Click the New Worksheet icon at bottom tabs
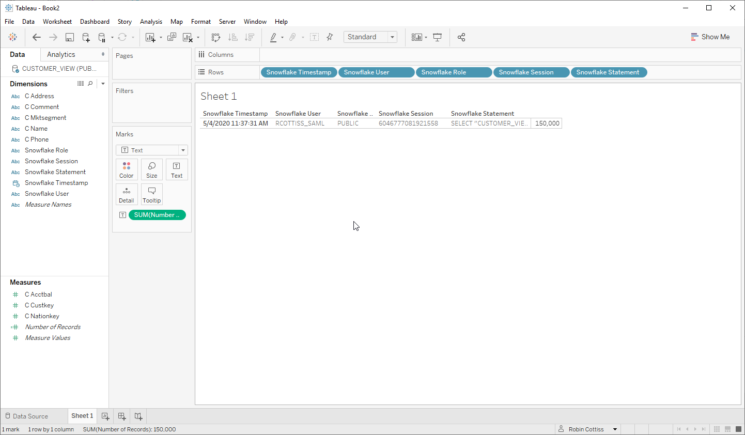This screenshot has height=435, width=745. (105, 416)
